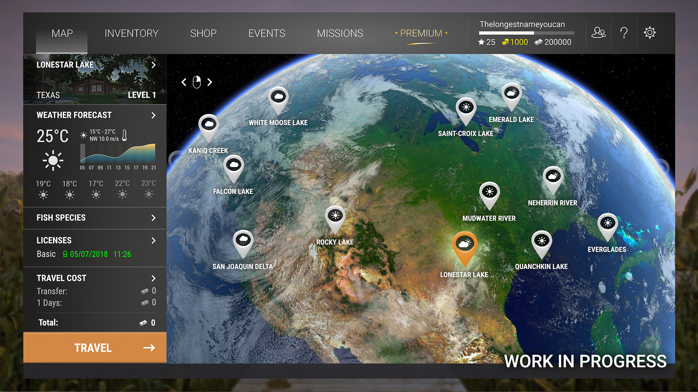Rotate globe right with arrow

click(x=210, y=82)
